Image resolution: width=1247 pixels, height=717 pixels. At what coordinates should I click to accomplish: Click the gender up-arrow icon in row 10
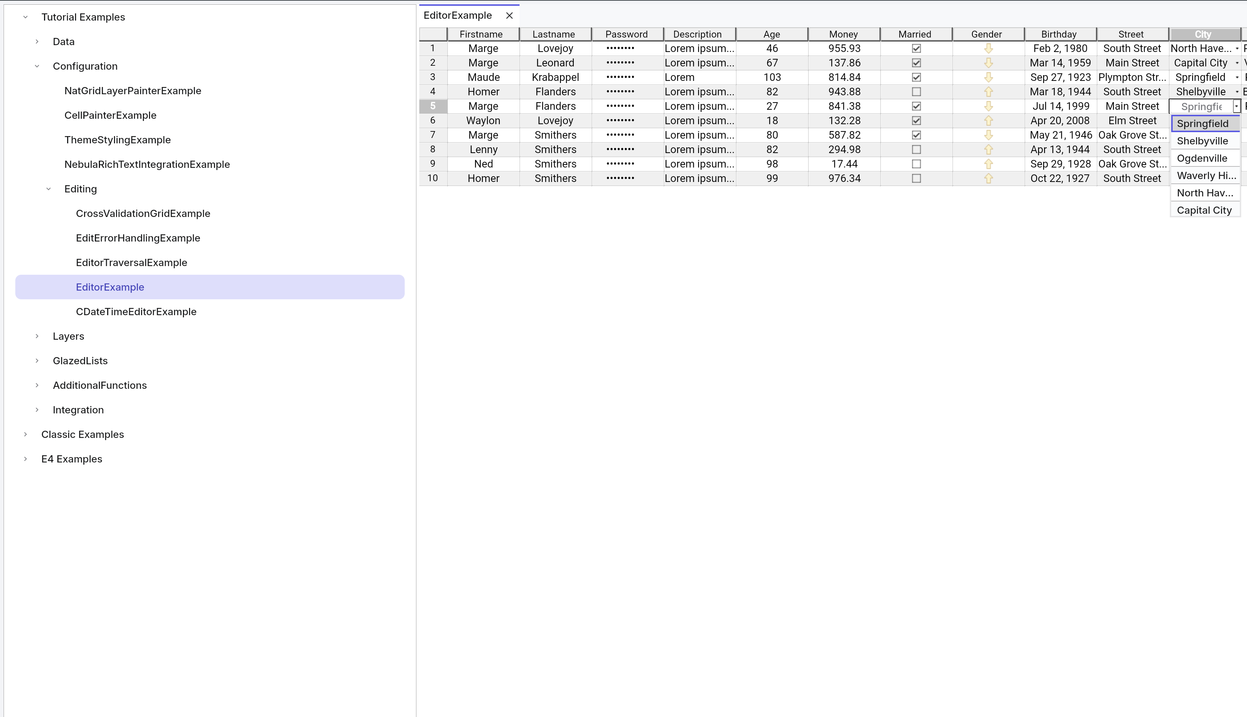(x=988, y=178)
